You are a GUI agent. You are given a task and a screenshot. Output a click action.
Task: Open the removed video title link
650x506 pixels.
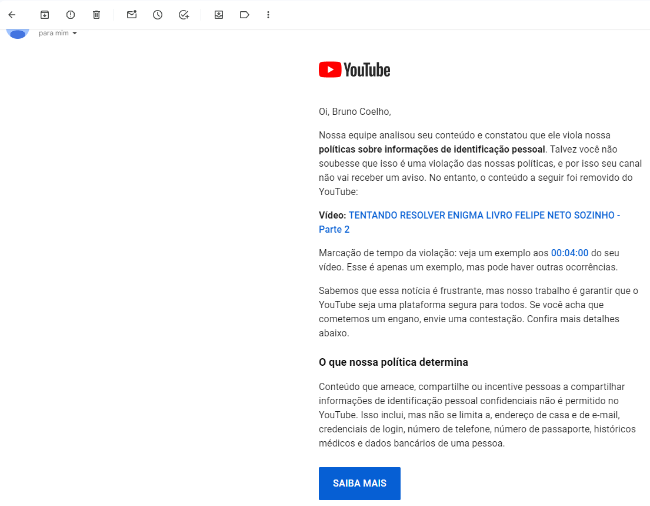pyautogui.click(x=469, y=222)
